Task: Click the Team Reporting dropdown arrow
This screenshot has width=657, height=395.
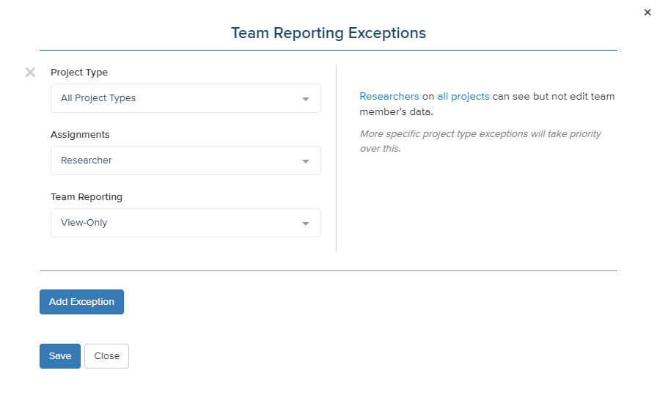Action: click(x=306, y=224)
